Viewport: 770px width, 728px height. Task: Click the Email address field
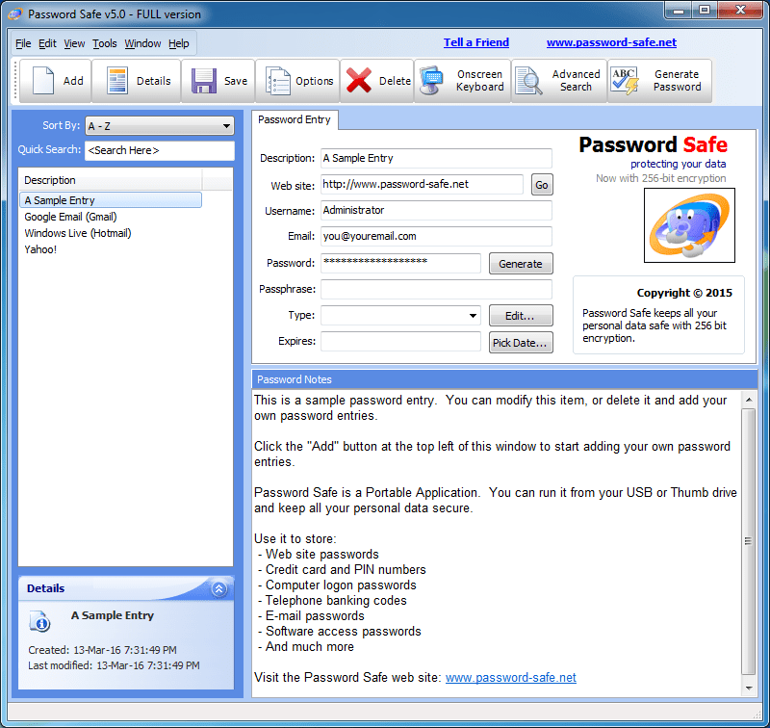436,236
